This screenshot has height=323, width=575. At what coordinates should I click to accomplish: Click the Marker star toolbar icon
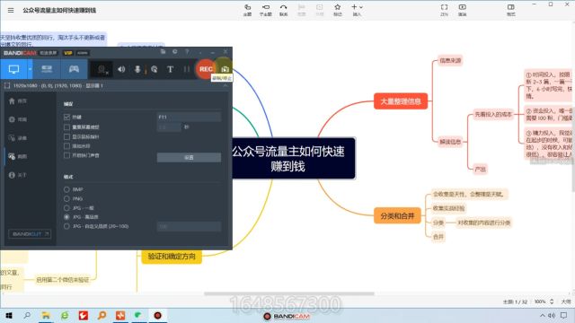pyautogui.click(x=338, y=10)
